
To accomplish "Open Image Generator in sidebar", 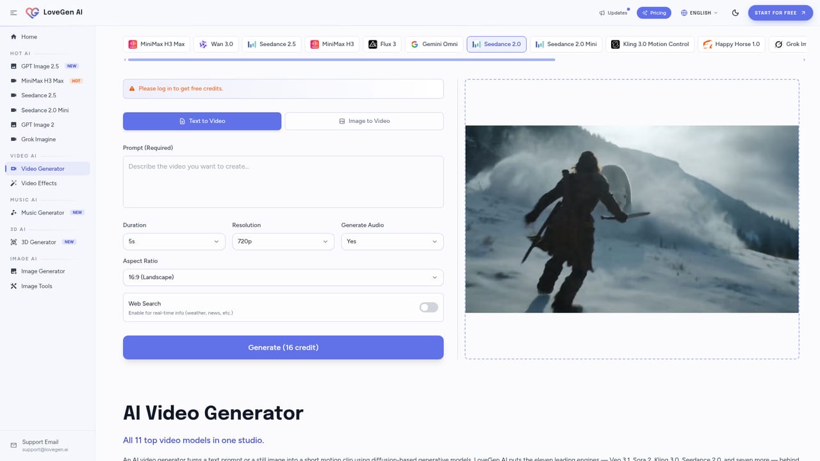I will click(x=47, y=271).
